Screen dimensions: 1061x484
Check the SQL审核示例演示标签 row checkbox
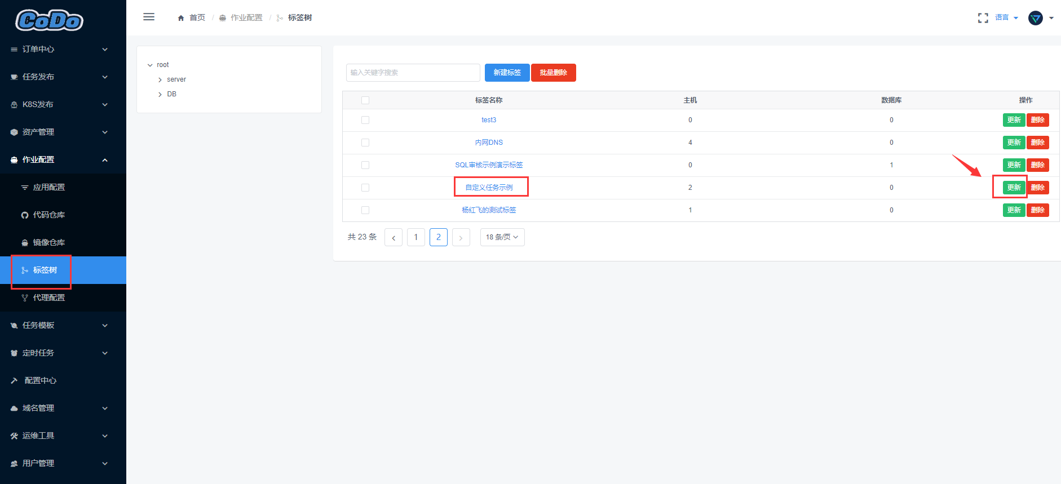click(365, 165)
